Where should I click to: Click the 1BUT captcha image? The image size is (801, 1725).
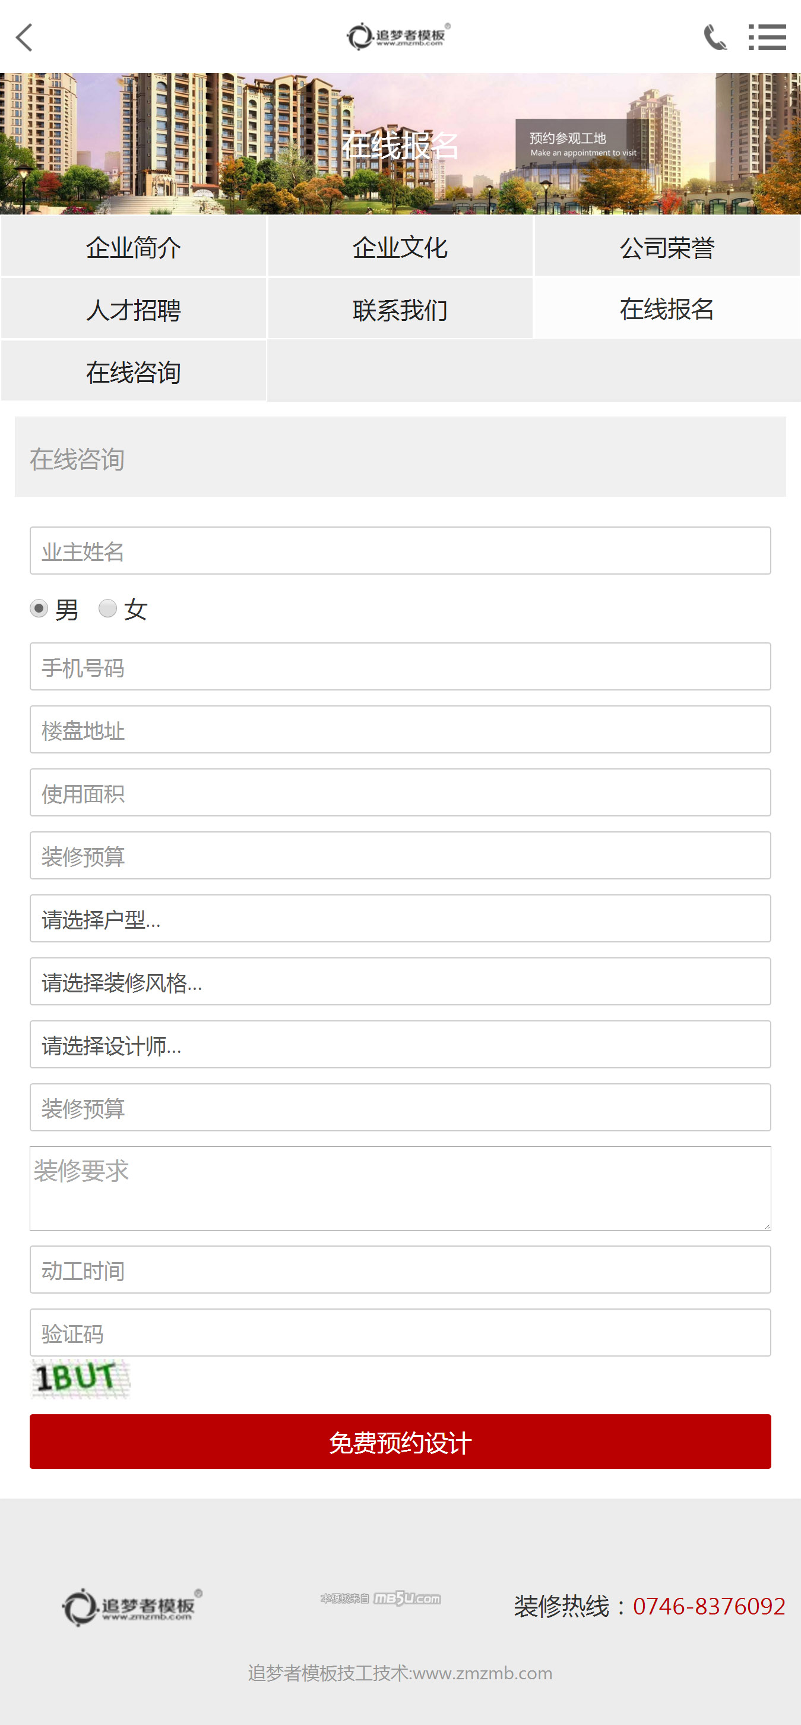tap(80, 1379)
